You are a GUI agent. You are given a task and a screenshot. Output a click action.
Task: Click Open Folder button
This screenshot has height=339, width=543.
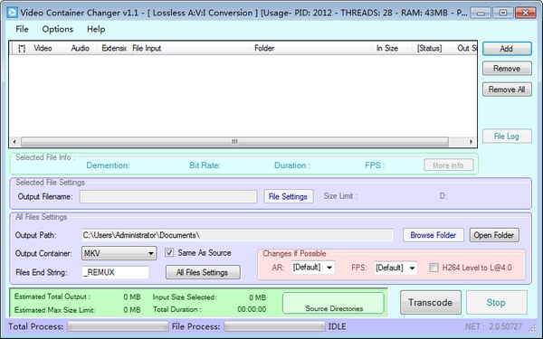494,235
